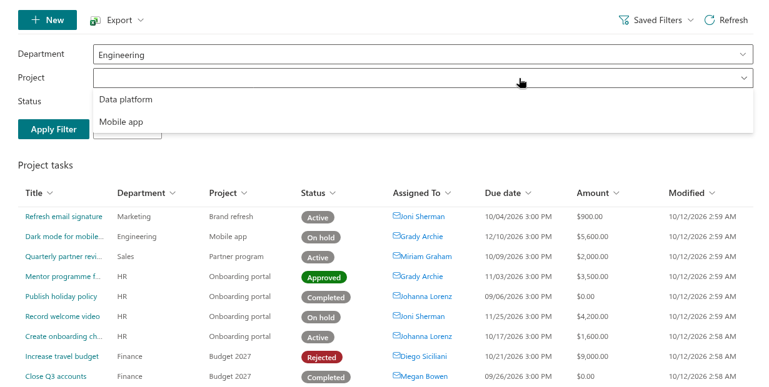Open the Refresh email signature task

(x=64, y=217)
